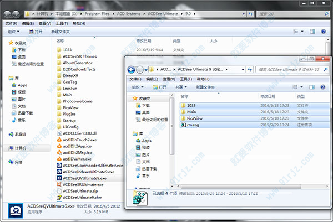The width and height of the screenshot is (333, 222).
Task: Select the ACDSeeQVUltimate9.exe file icon
Action: click(59, 178)
